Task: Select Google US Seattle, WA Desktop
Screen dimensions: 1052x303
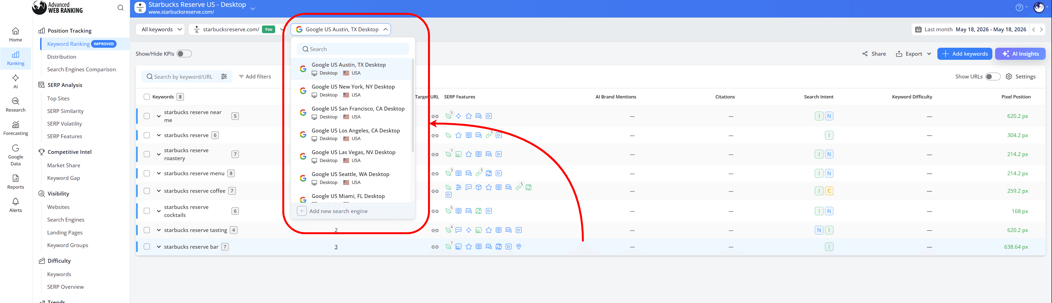Action: (x=351, y=178)
